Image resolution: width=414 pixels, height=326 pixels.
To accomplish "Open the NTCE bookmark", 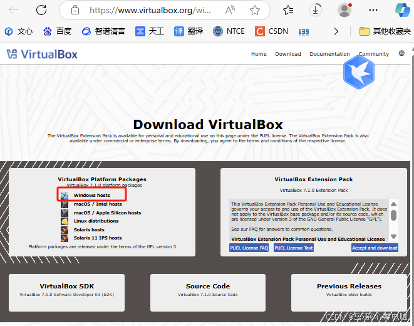I will (x=229, y=31).
